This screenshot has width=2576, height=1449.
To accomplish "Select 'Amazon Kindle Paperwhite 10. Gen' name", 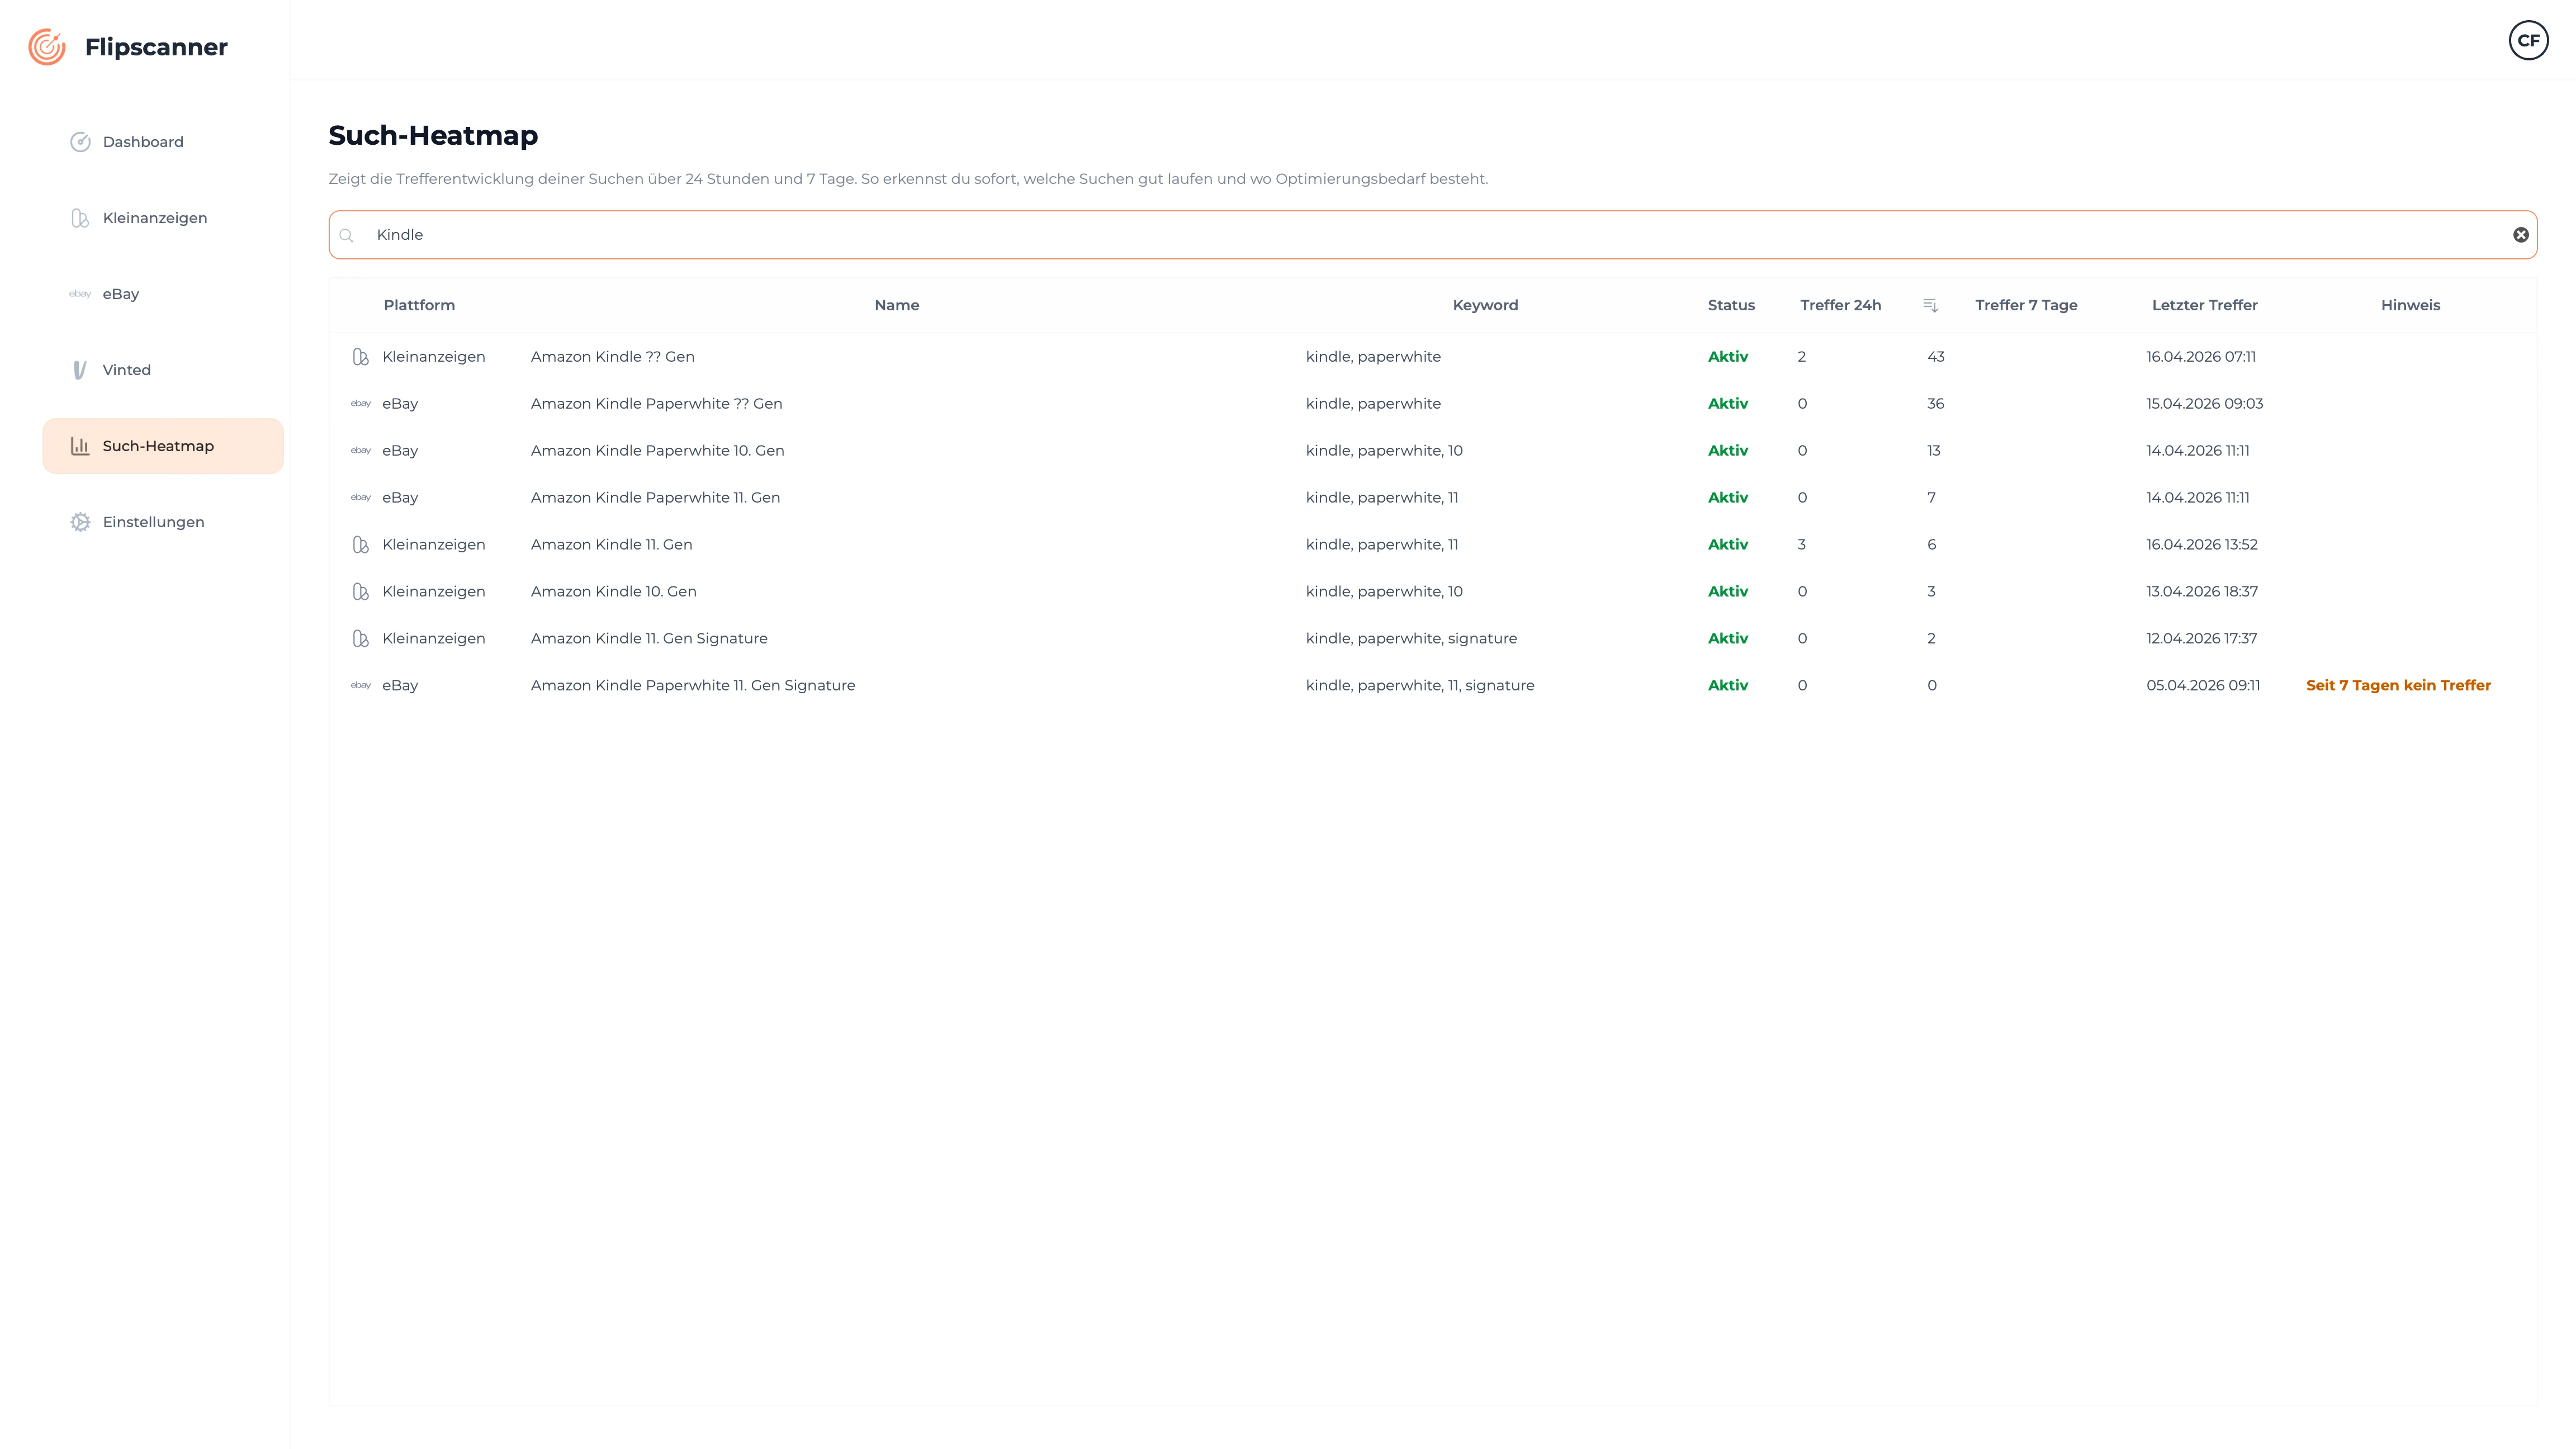I will 657,451.
